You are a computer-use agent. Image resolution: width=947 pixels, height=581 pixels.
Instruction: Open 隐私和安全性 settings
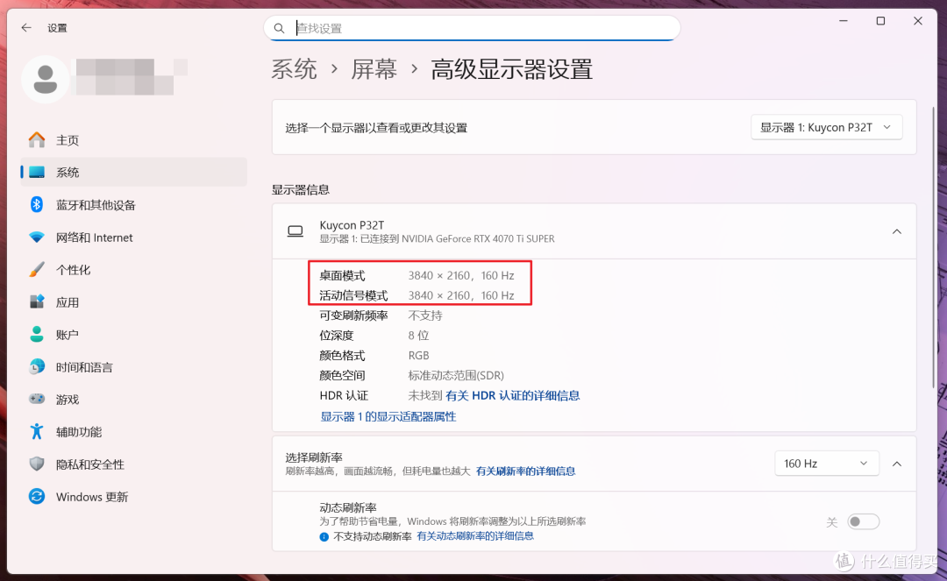point(133,464)
